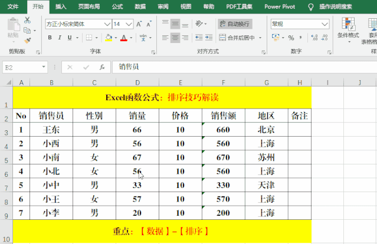The height and width of the screenshot is (244, 377).
Task: Toggle the 自动换行 wrap text button
Action: [x=235, y=24]
